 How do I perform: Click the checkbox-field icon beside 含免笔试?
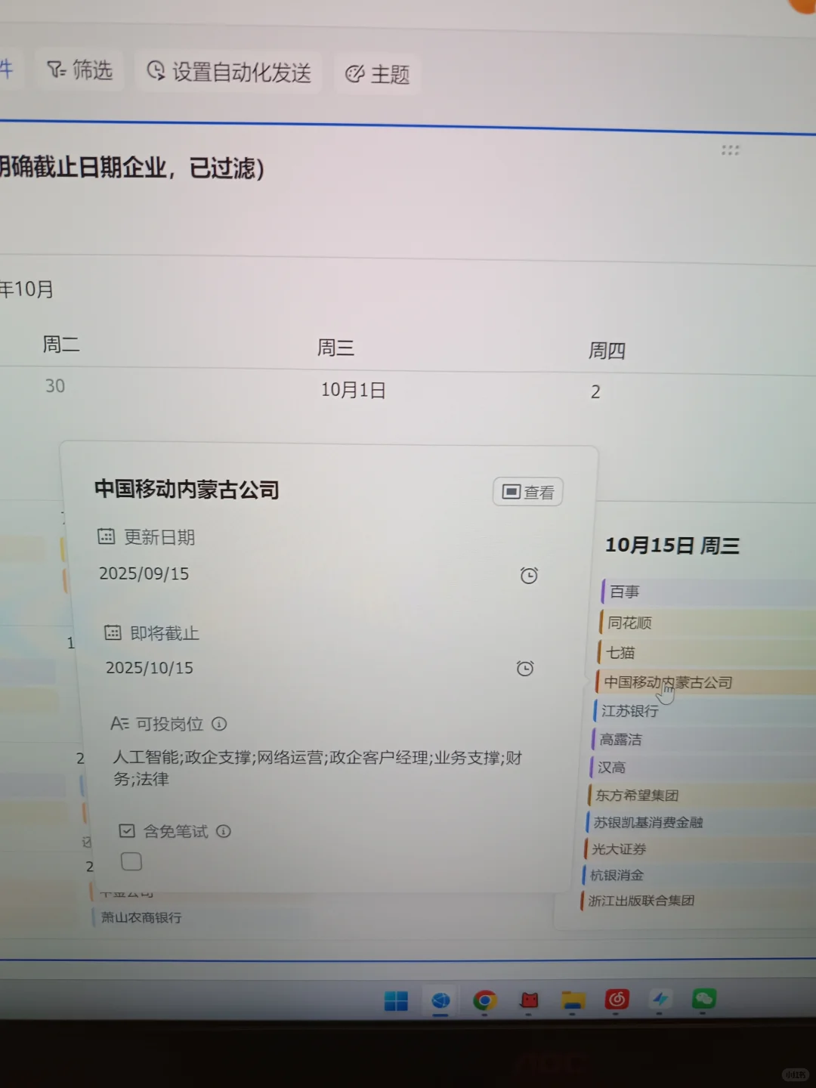[127, 831]
